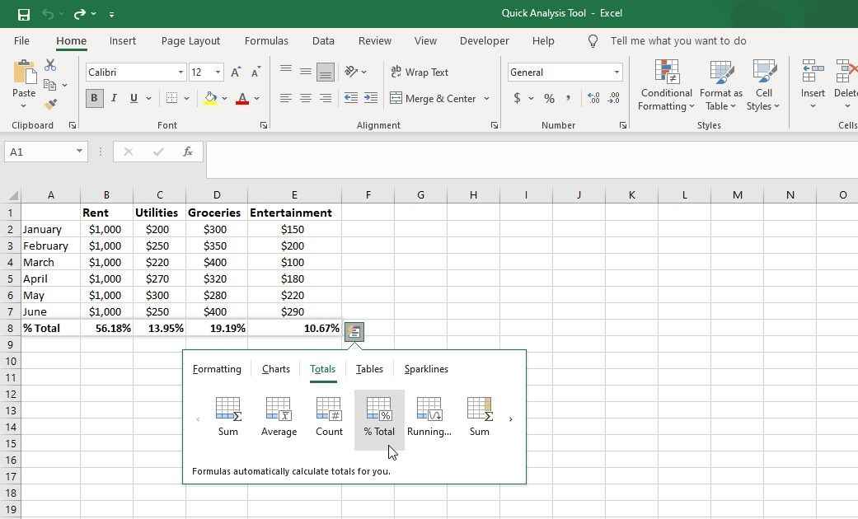Open the Charts tab in Quick Analysis

point(275,369)
